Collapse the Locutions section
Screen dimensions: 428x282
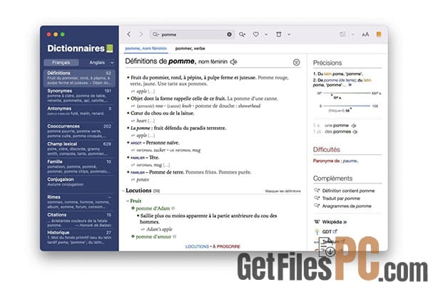pos(123,191)
